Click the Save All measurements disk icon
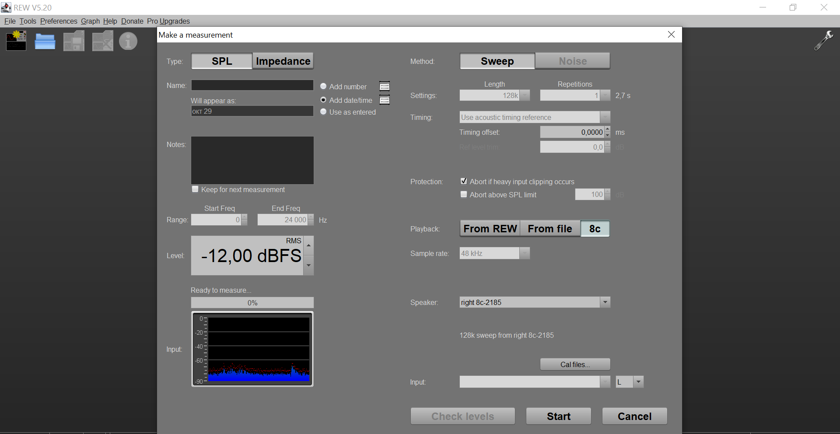Screen dimensions: 840x434 tap(74, 42)
